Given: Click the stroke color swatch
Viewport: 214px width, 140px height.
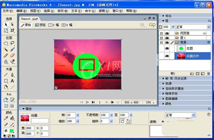Looking at the screenshot, I should [12, 125].
